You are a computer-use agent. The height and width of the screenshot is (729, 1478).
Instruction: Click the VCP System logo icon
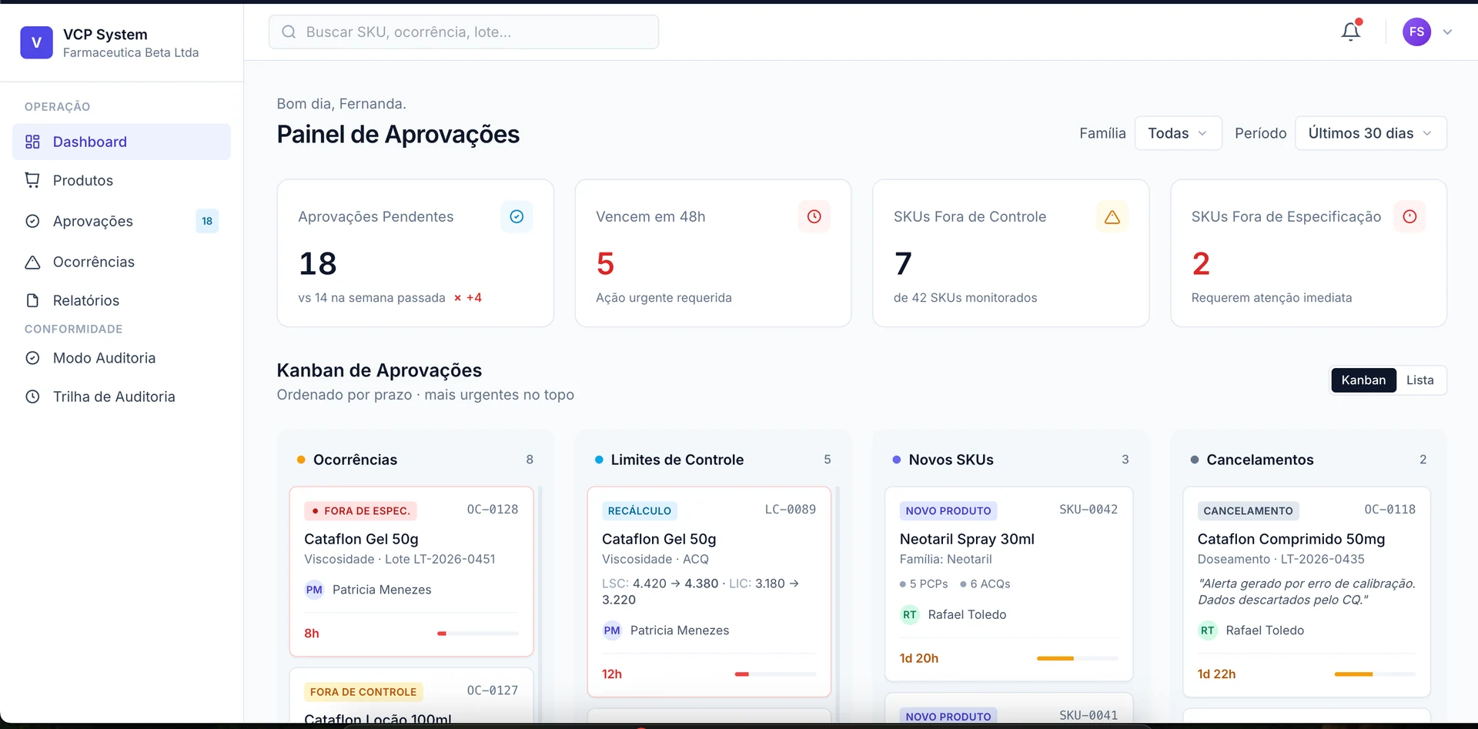[36, 43]
